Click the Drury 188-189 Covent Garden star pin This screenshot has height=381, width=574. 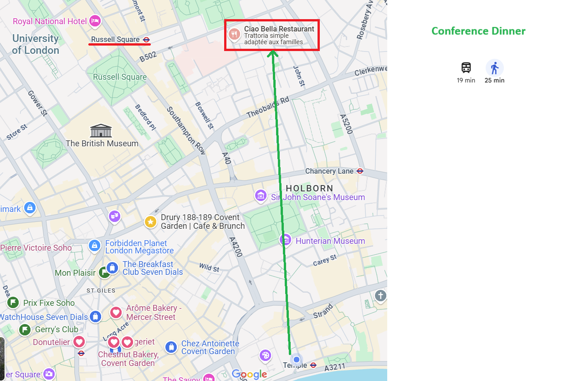150,222
